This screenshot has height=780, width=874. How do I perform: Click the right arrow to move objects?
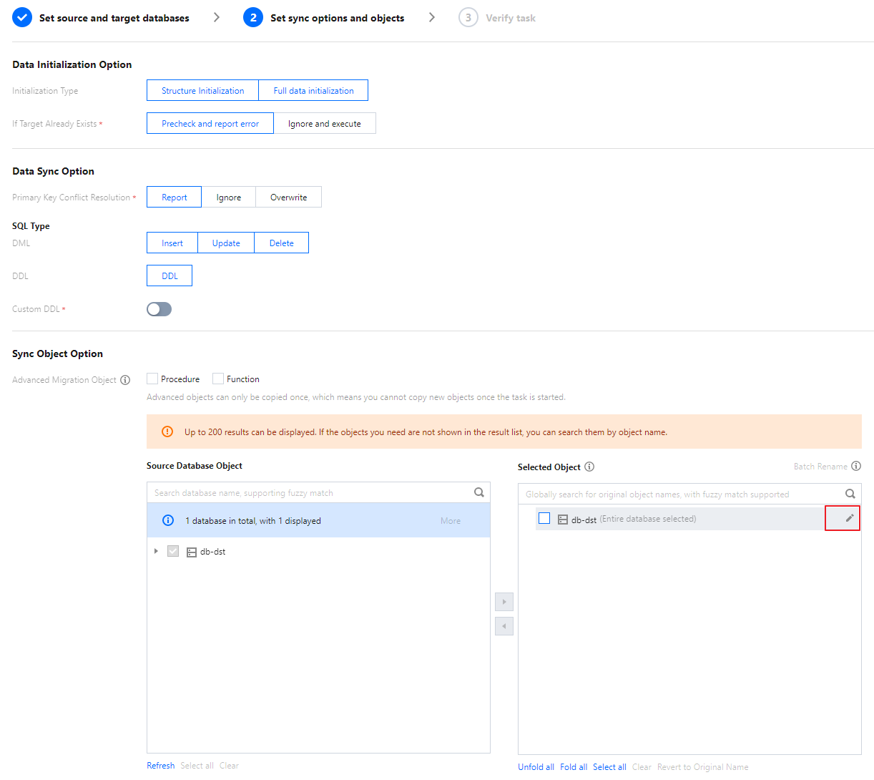point(504,602)
